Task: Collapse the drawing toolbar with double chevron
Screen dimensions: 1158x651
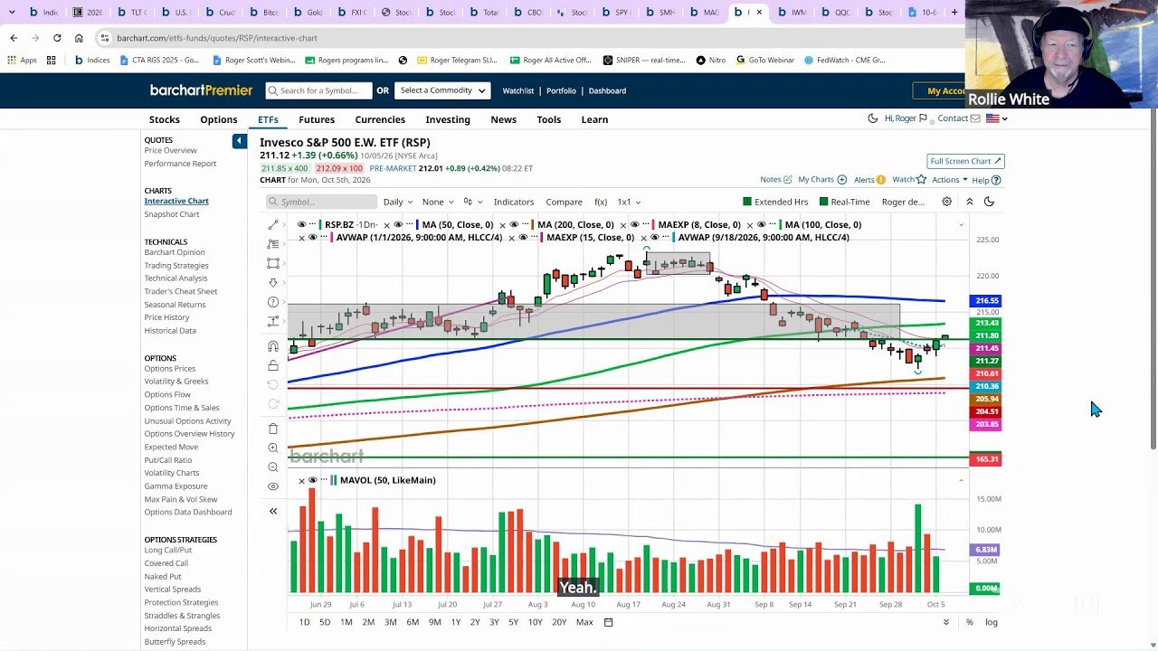Action: 273,511
